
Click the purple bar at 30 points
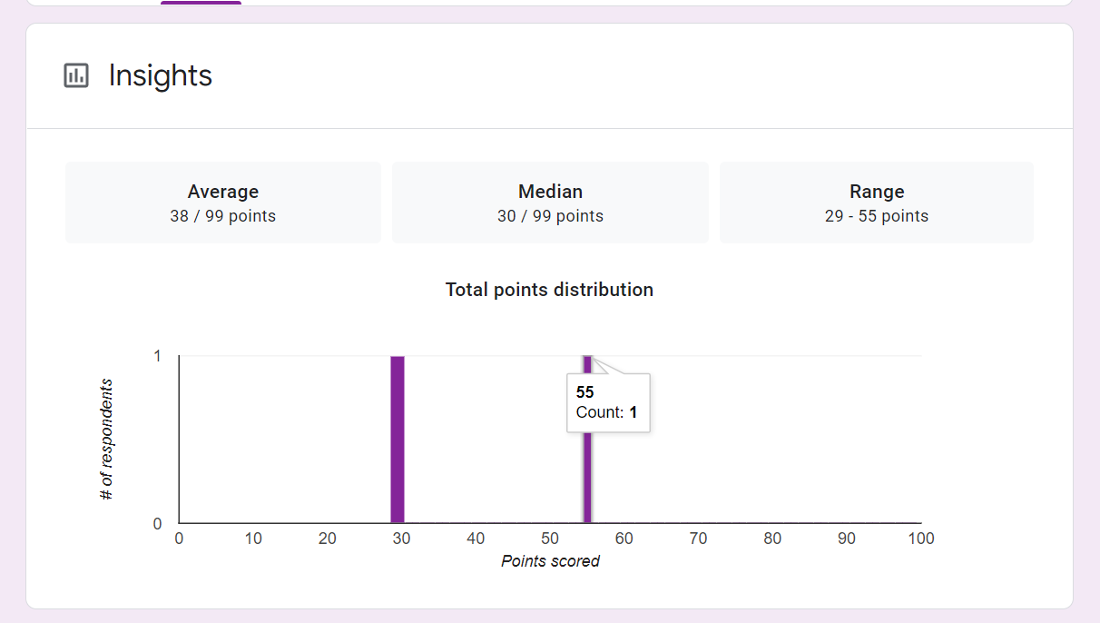(398, 440)
